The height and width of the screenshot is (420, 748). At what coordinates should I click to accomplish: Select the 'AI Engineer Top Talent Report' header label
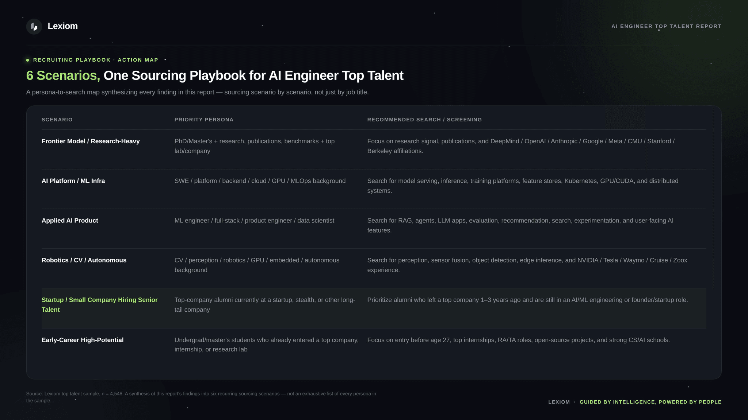coord(666,26)
